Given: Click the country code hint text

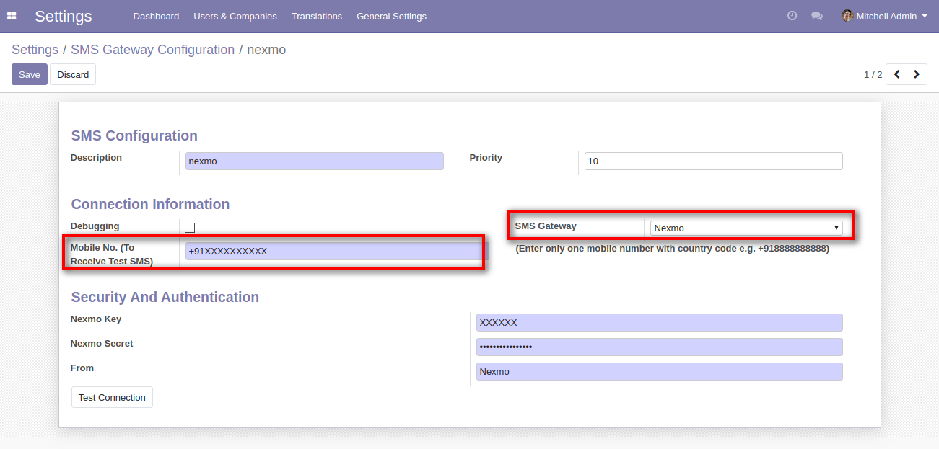Looking at the screenshot, I should pos(673,249).
